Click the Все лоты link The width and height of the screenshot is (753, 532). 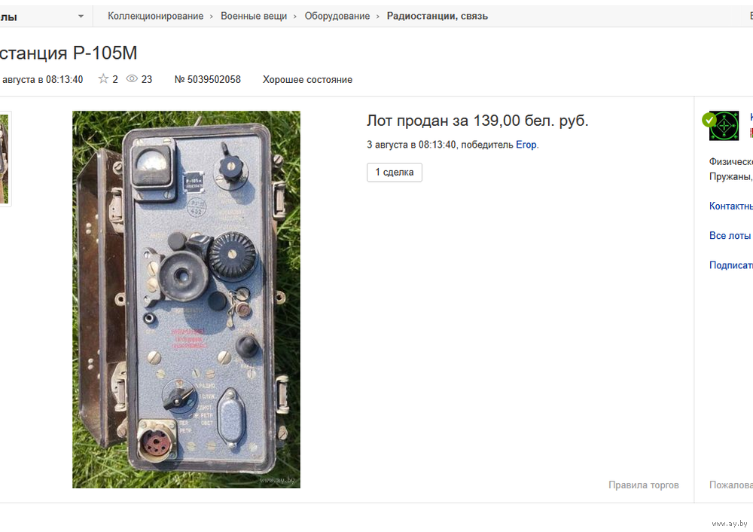pyautogui.click(x=730, y=236)
